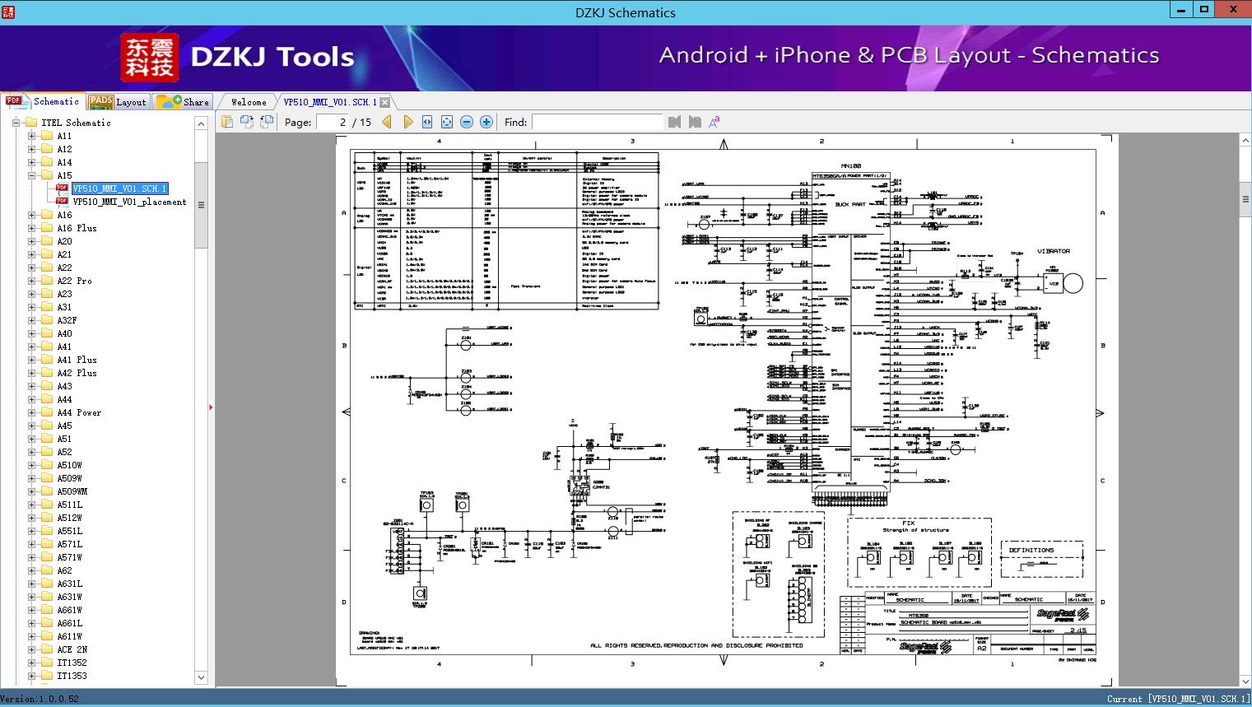Expand the A16 Plus folder
The width and height of the screenshot is (1252, 707).
(x=32, y=228)
